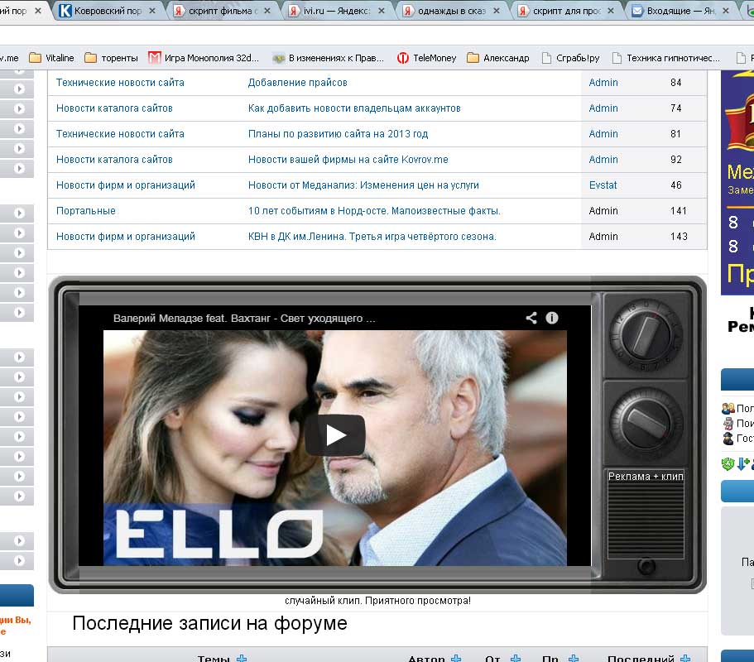
Task: Open the Александр bookmarks folder
Action: click(498, 58)
